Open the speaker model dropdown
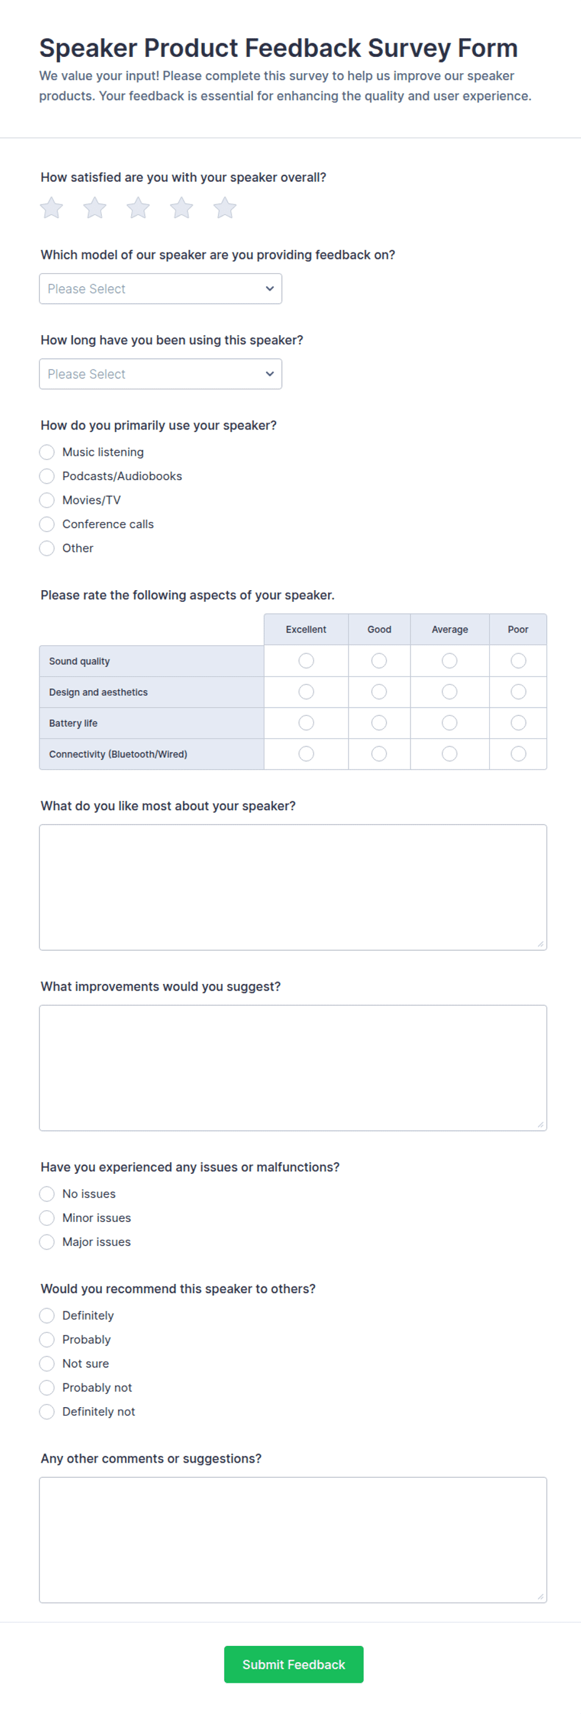Image resolution: width=581 pixels, height=1714 pixels. [160, 289]
